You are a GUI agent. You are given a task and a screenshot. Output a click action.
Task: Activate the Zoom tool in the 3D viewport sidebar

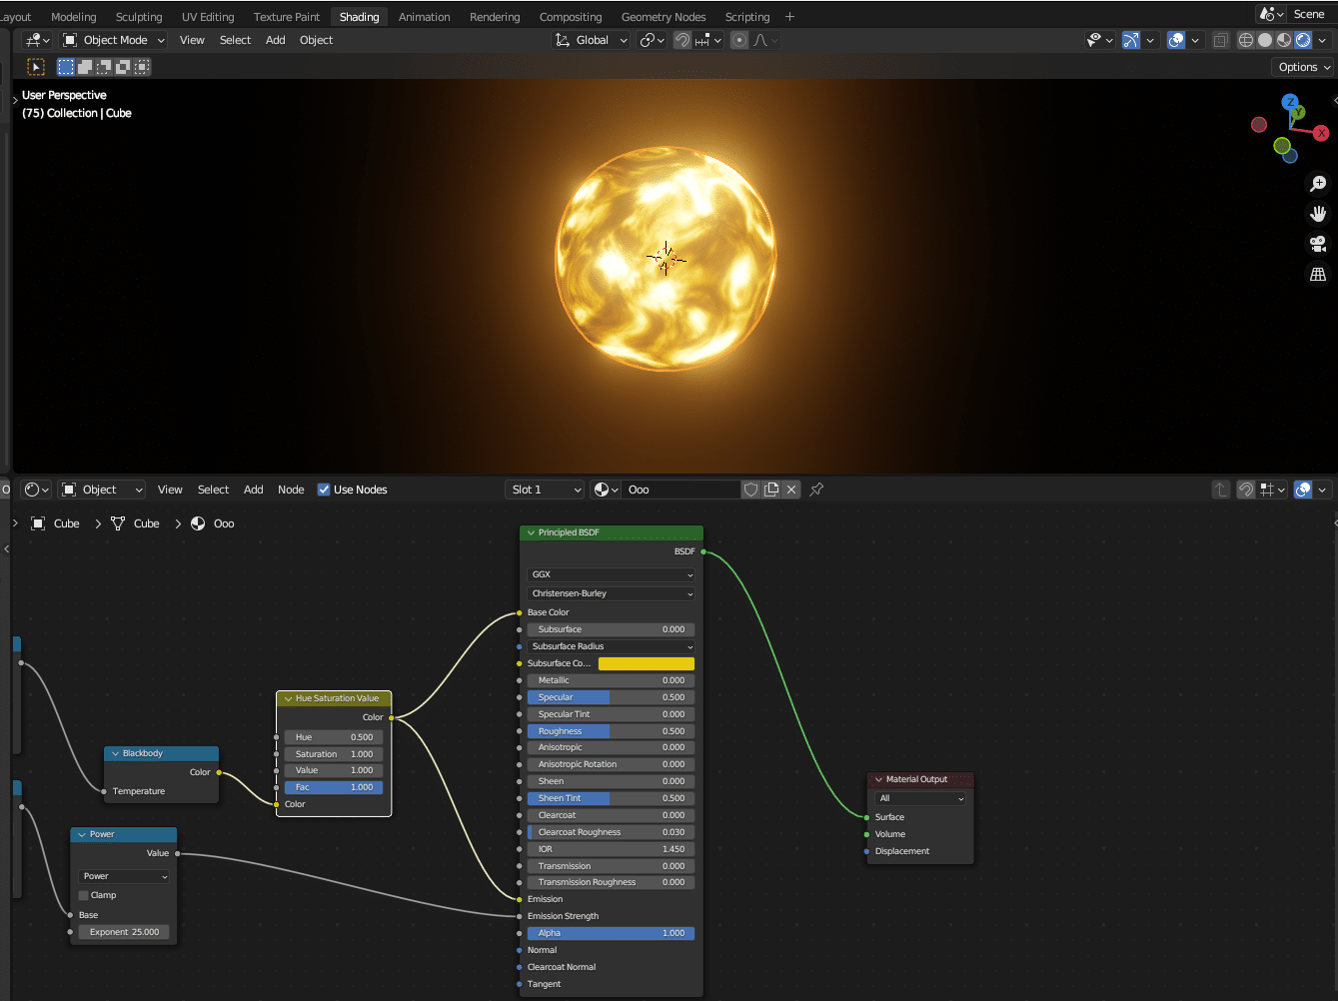[1317, 184]
